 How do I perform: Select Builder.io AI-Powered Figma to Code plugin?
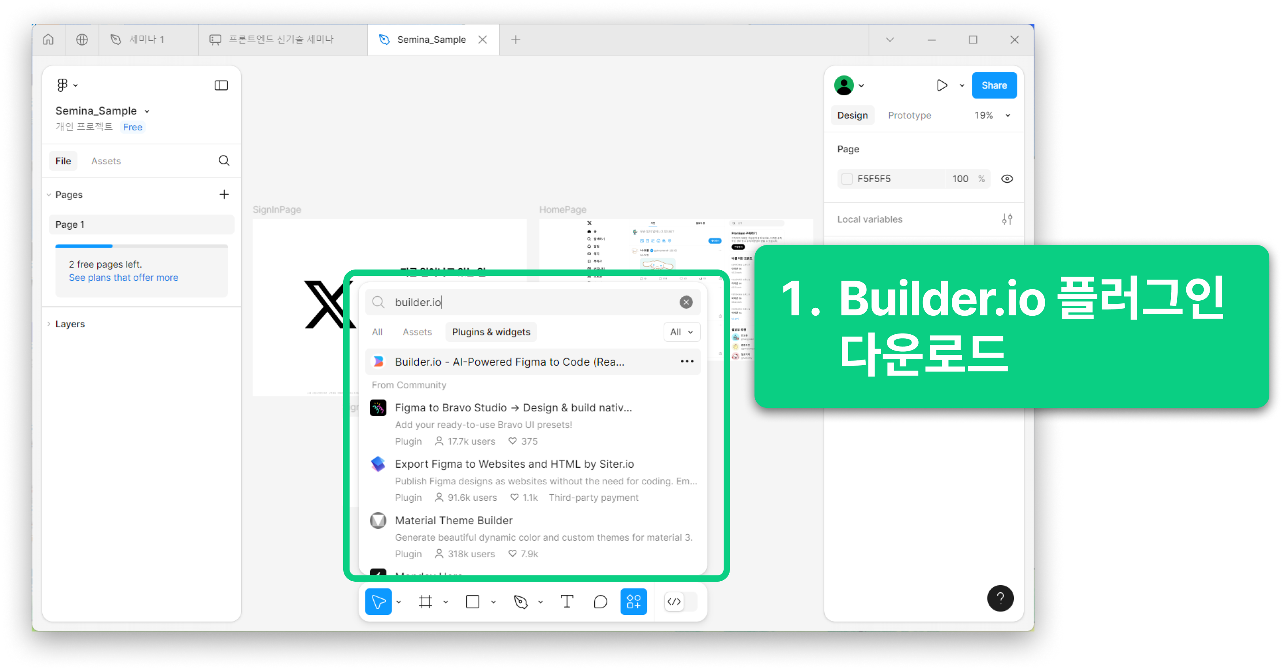pyautogui.click(x=533, y=362)
